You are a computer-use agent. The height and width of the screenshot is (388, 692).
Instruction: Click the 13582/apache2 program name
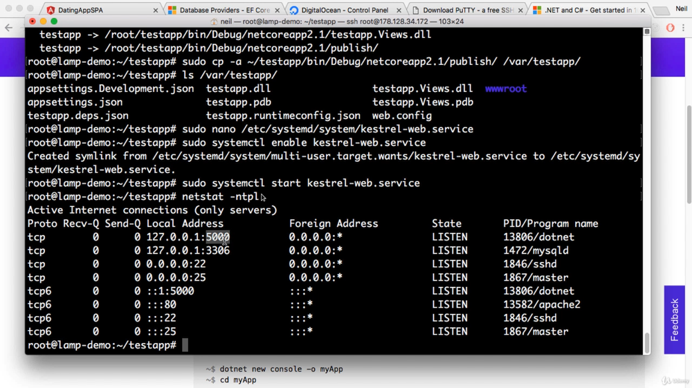[x=542, y=304]
